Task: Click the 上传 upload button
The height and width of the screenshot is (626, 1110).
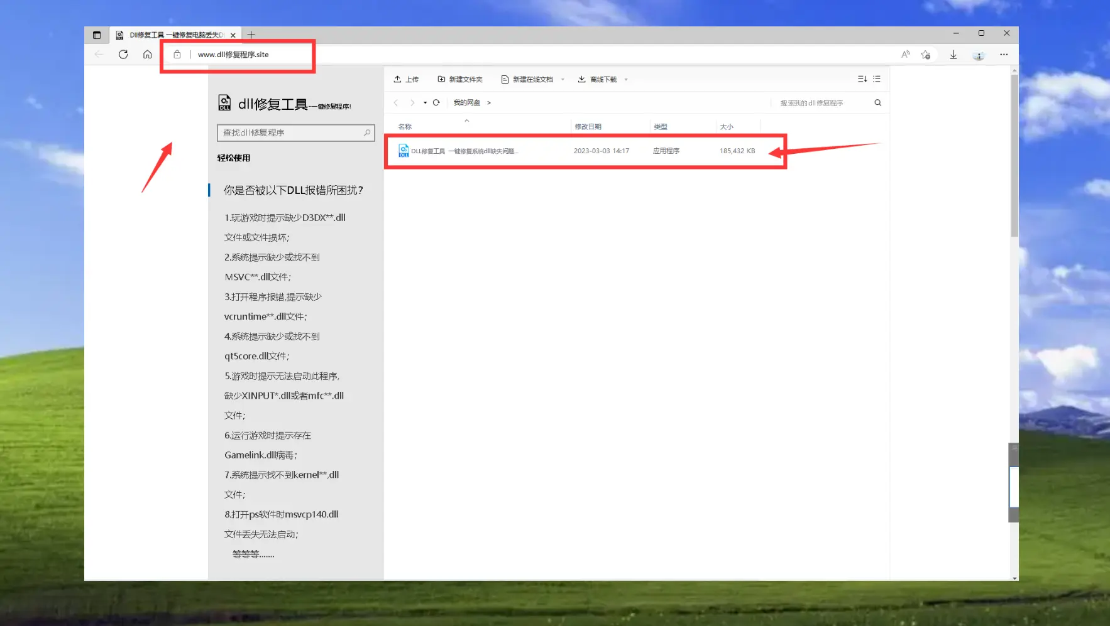Action: [x=406, y=79]
